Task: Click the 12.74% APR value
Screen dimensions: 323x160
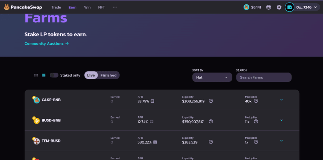Action: pos(143,122)
